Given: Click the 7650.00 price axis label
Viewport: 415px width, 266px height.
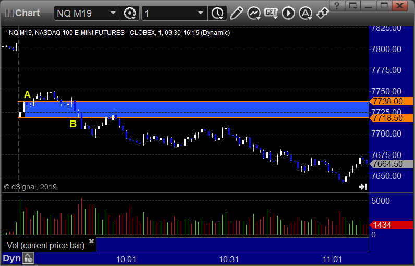Looking at the screenshot, I should click(386, 176).
